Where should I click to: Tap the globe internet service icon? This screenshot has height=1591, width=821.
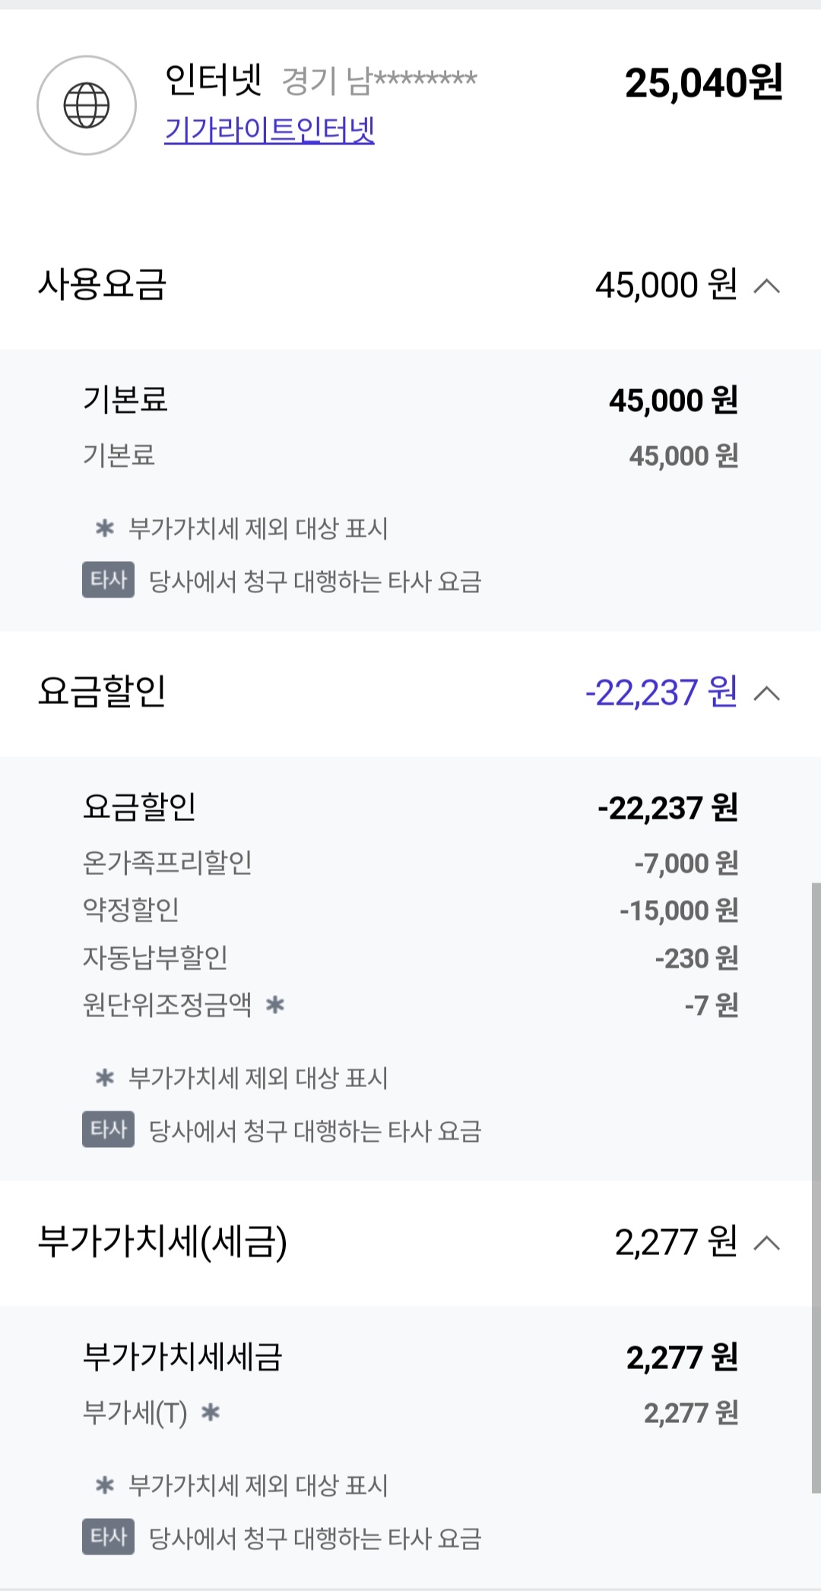click(87, 106)
